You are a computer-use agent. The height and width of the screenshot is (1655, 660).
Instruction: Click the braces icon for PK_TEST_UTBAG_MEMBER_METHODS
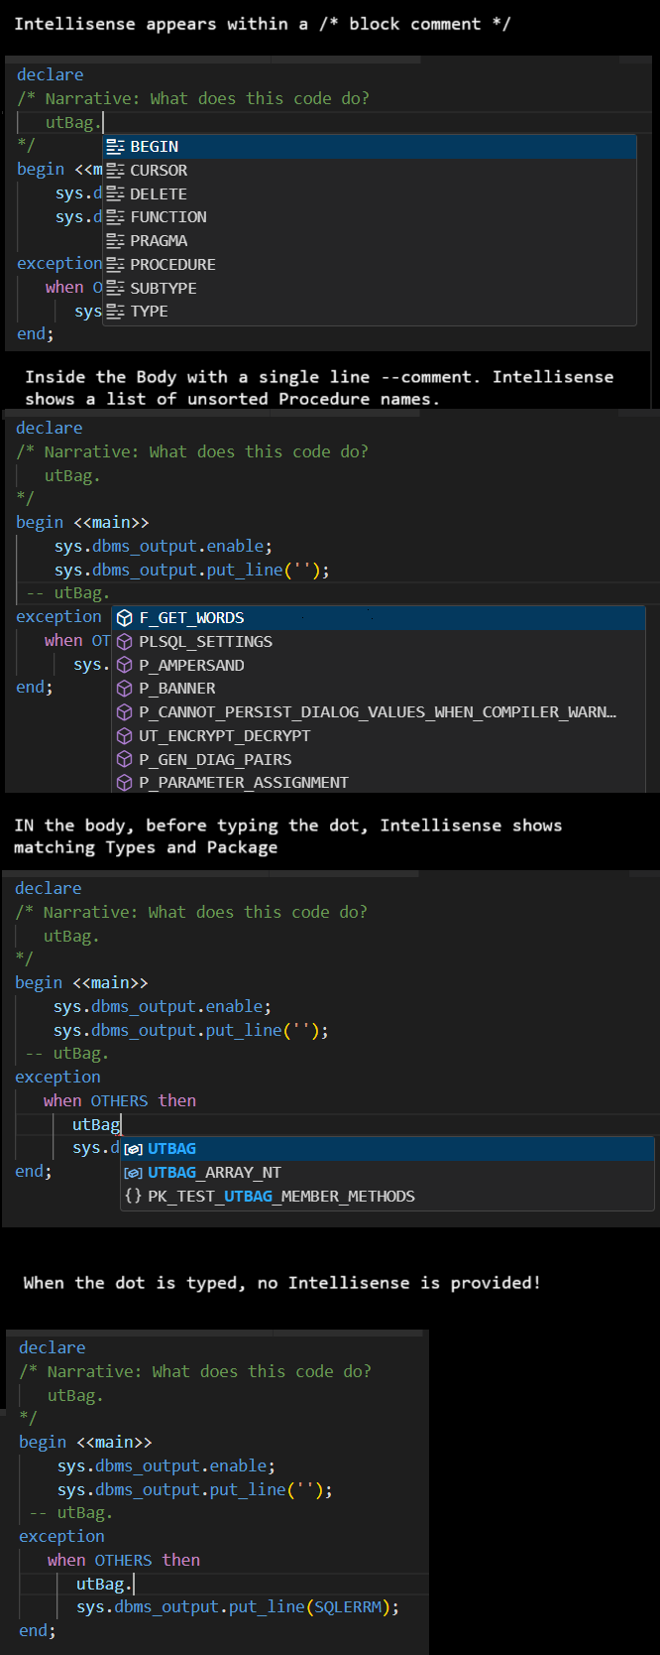134,1197
